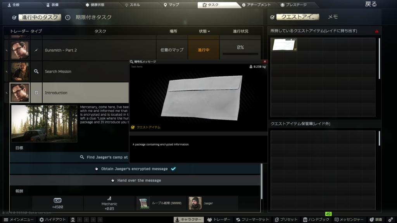This screenshot has width=397, height=223.
Task: Close the 暗号化メッセージ item window
Action: [265, 62]
